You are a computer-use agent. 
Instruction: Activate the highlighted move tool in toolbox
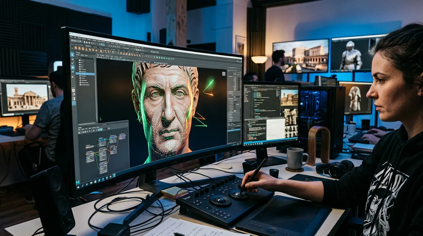pos(73,68)
